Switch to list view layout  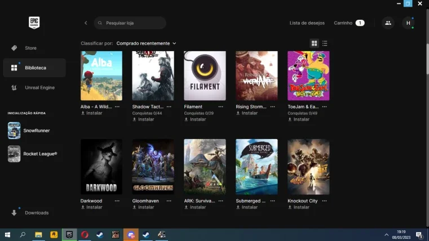pyautogui.click(x=325, y=43)
